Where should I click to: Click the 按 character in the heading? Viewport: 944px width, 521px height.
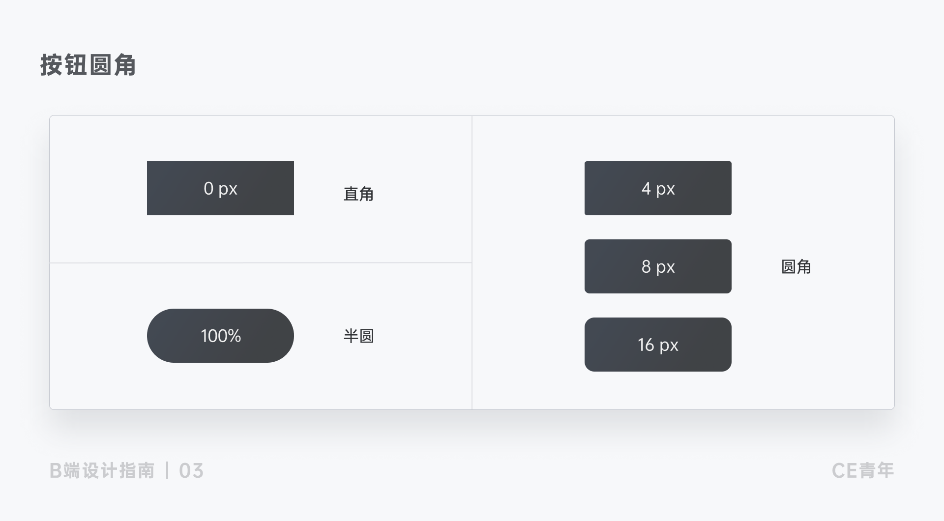(52, 65)
